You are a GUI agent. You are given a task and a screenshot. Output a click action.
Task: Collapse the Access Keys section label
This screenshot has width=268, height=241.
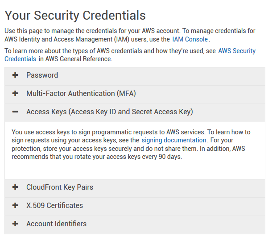pyautogui.click(x=109, y=112)
